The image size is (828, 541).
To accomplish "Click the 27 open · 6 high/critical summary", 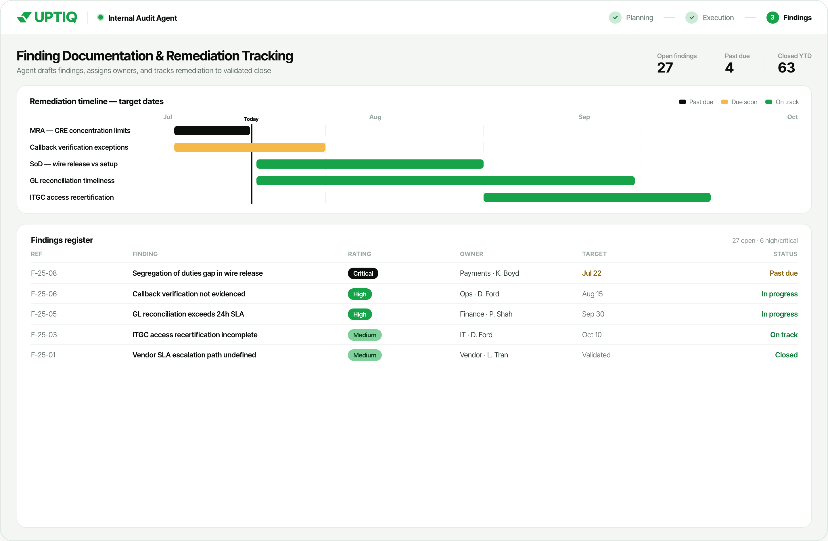I will (x=765, y=241).
